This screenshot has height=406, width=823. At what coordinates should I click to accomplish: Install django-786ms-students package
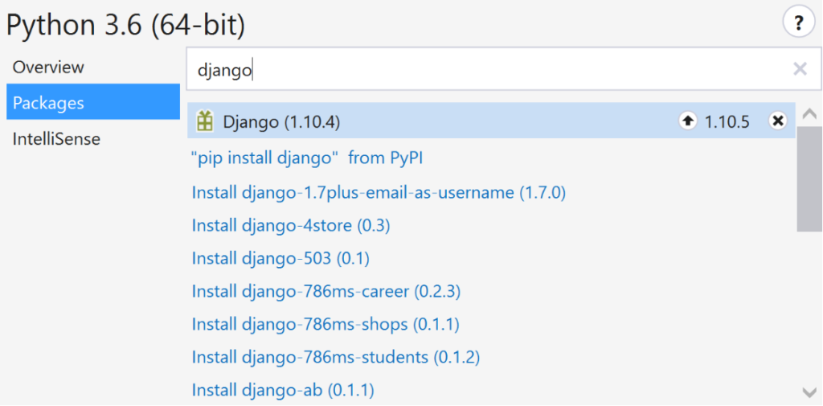point(335,356)
